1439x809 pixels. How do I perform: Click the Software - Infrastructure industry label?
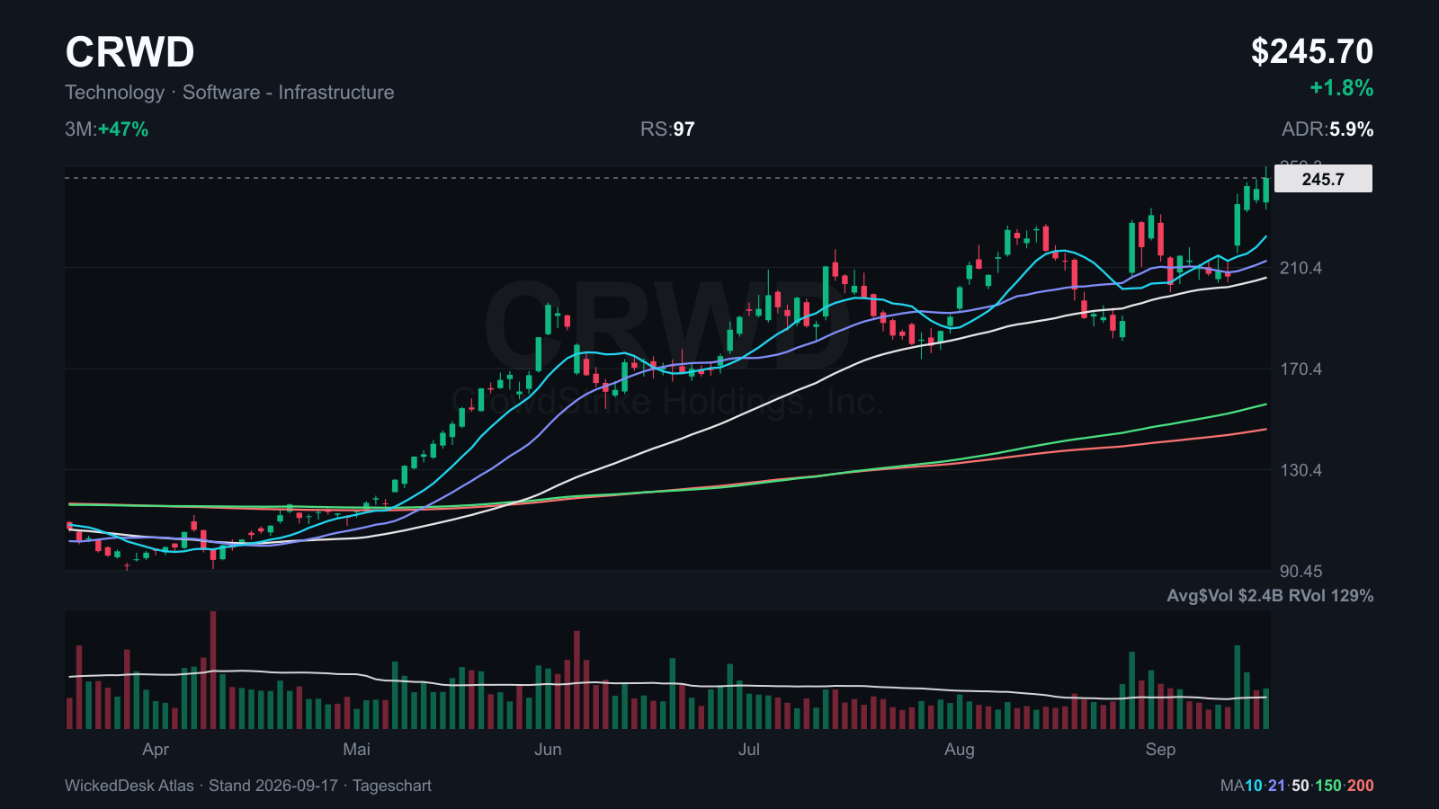pos(289,93)
